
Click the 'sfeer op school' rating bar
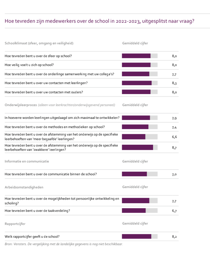tap(140, 56)
